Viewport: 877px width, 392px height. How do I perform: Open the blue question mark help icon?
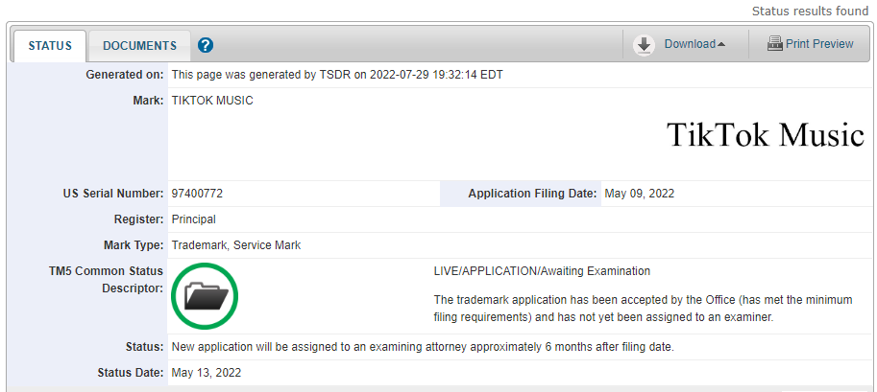coord(206,45)
